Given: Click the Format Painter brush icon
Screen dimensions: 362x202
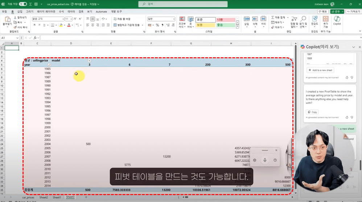Looking at the screenshot, I should pyautogui.click(x=15, y=27).
